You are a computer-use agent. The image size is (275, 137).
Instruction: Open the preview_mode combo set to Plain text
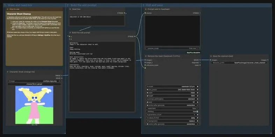(x=172, y=49)
